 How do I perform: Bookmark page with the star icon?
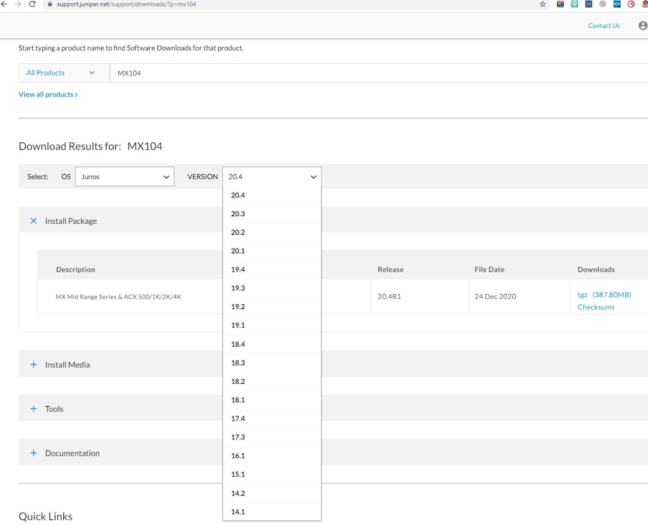(543, 4)
